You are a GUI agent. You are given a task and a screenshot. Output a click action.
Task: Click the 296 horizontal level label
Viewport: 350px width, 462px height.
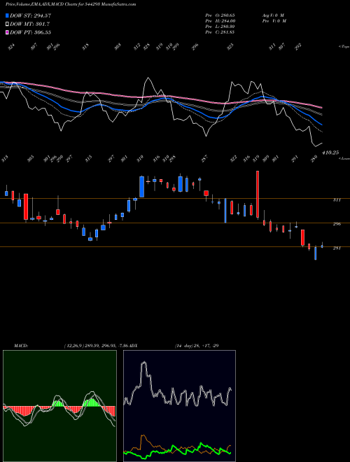(337, 224)
